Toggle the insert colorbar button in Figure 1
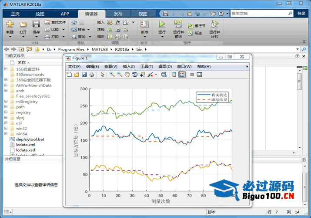 pos(174,75)
